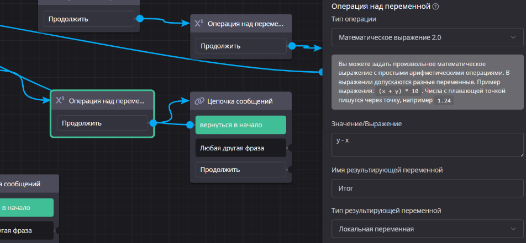Select the fully visible "Любая другая фраза" row
Screen dimensions: 526x243
coord(240,148)
